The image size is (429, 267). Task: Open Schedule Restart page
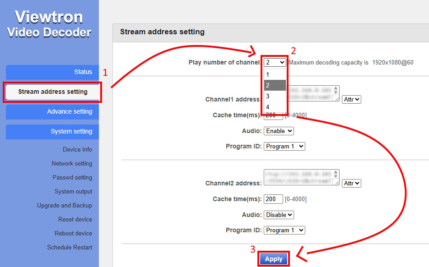(70, 248)
